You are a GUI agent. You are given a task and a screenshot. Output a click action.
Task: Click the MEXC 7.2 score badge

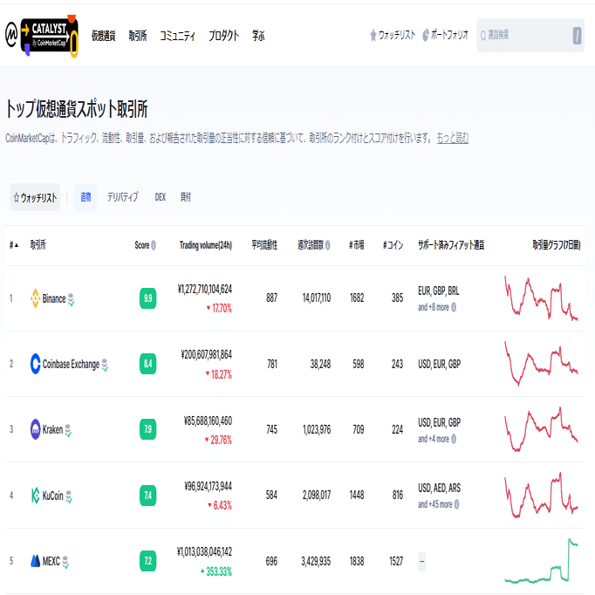[x=147, y=561]
